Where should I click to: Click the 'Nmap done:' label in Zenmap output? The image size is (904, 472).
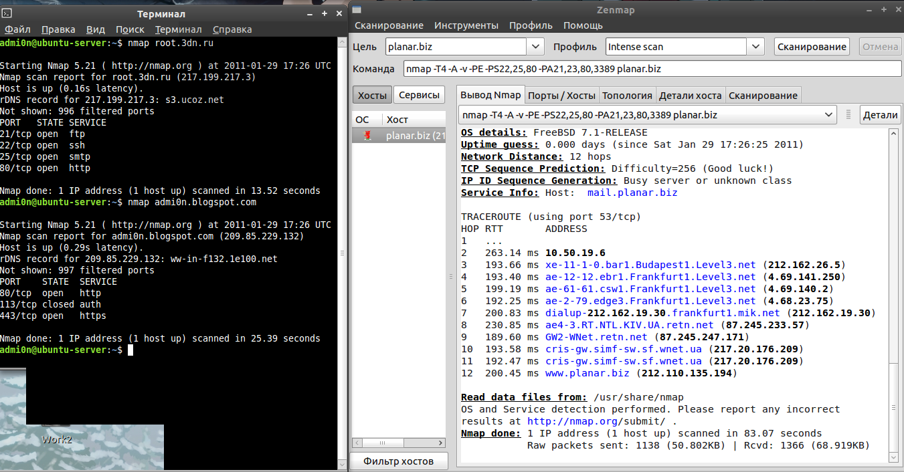pyautogui.click(x=490, y=433)
